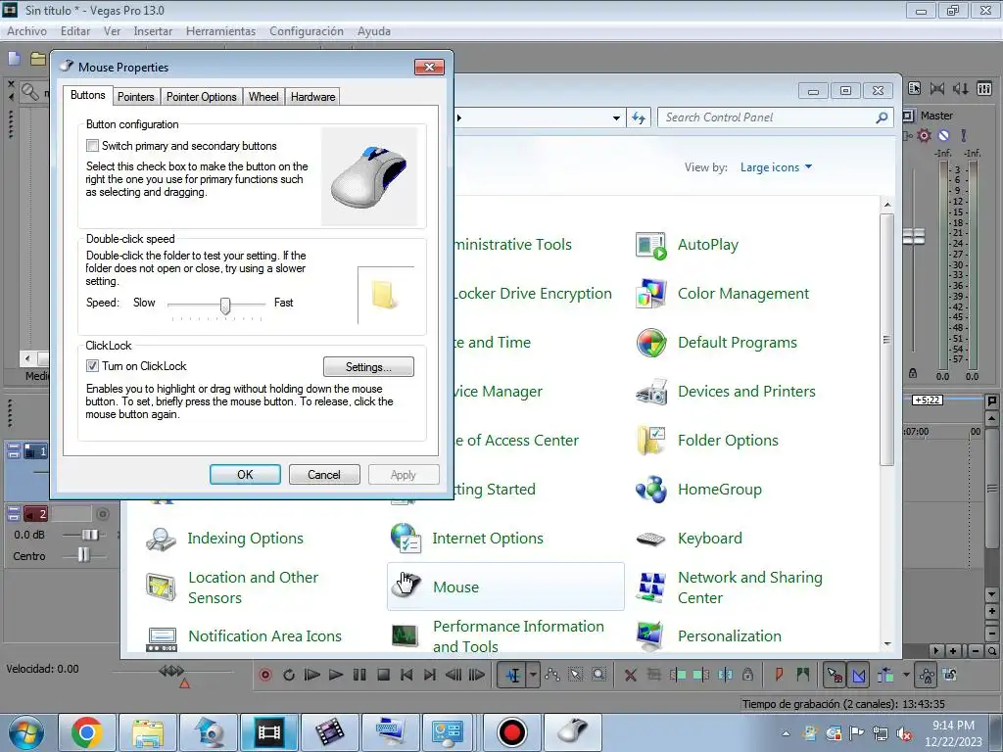Viewport: 1003px width, 752px height.
Task: Open Devices and Printers
Action: pyautogui.click(x=746, y=392)
